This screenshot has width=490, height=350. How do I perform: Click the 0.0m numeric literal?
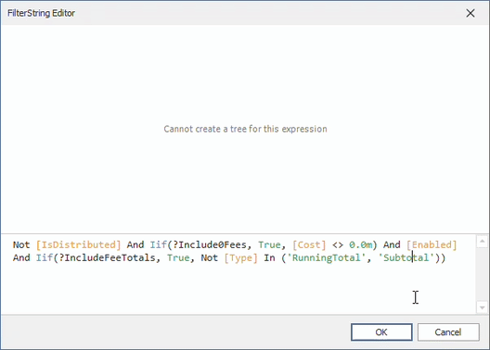[x=360, y=244]
